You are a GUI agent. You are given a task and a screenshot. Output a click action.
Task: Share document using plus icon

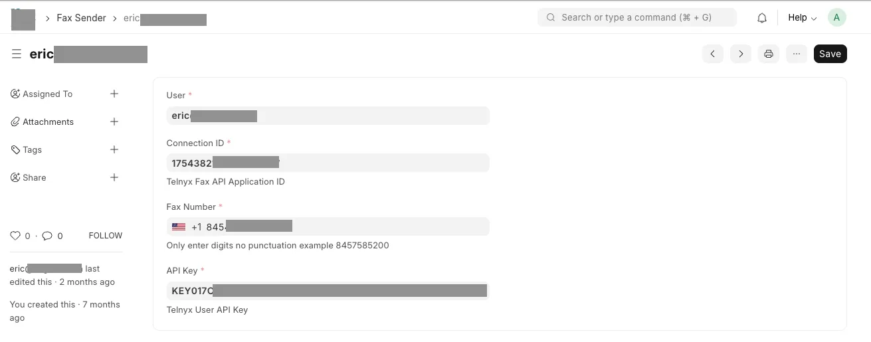(x=114, y=177)
